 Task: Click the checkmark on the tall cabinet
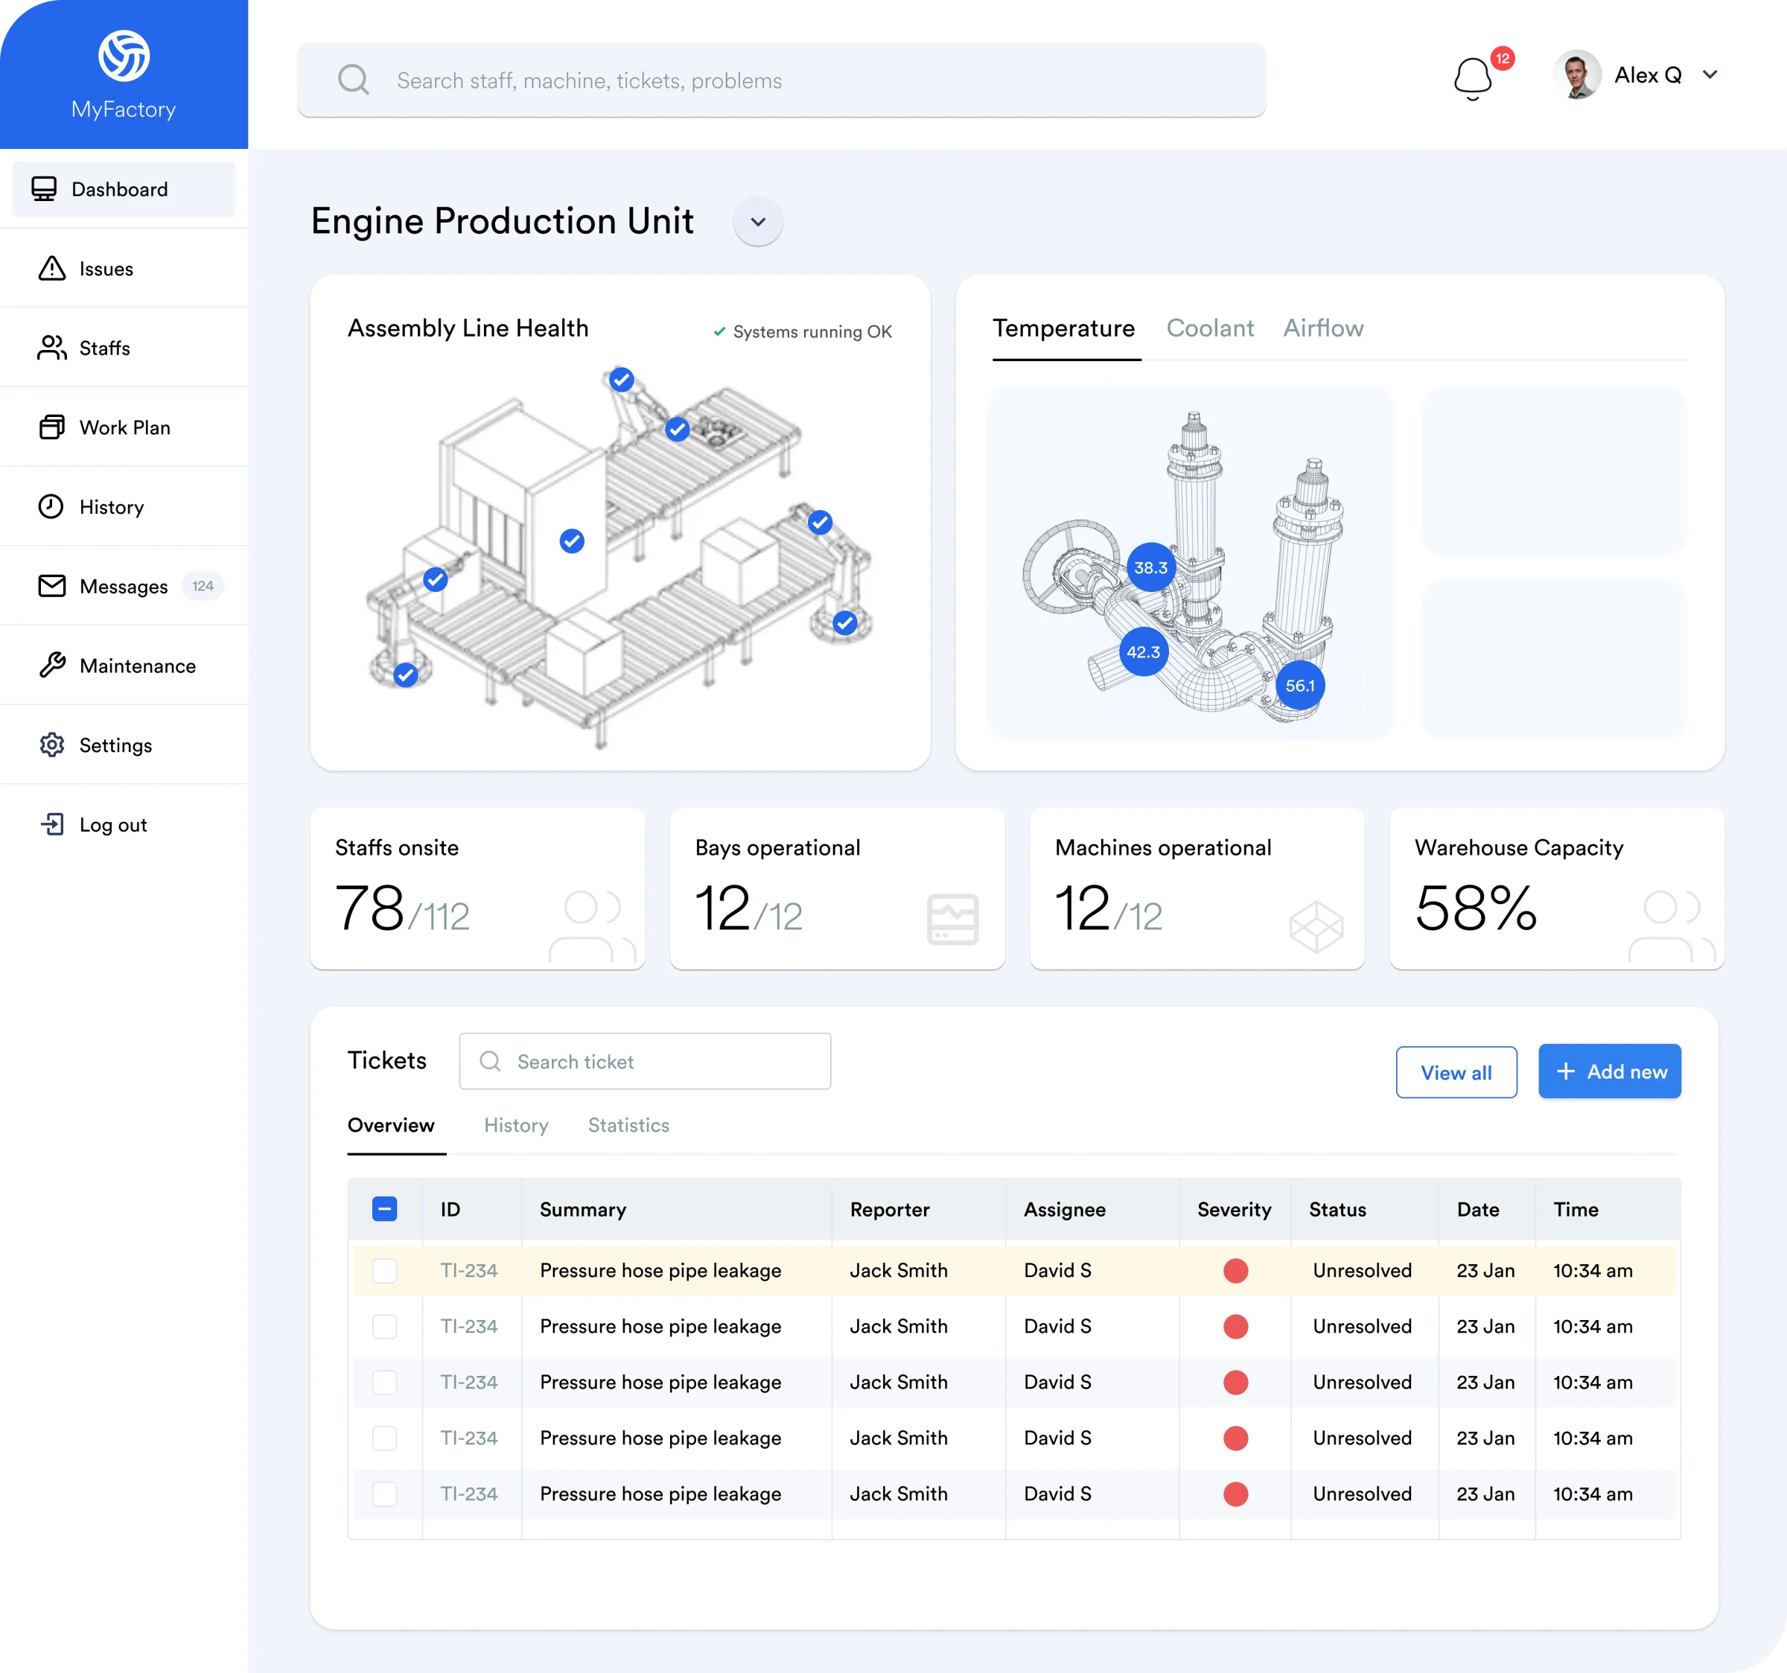pyautogui.click(x=572, y=541)
